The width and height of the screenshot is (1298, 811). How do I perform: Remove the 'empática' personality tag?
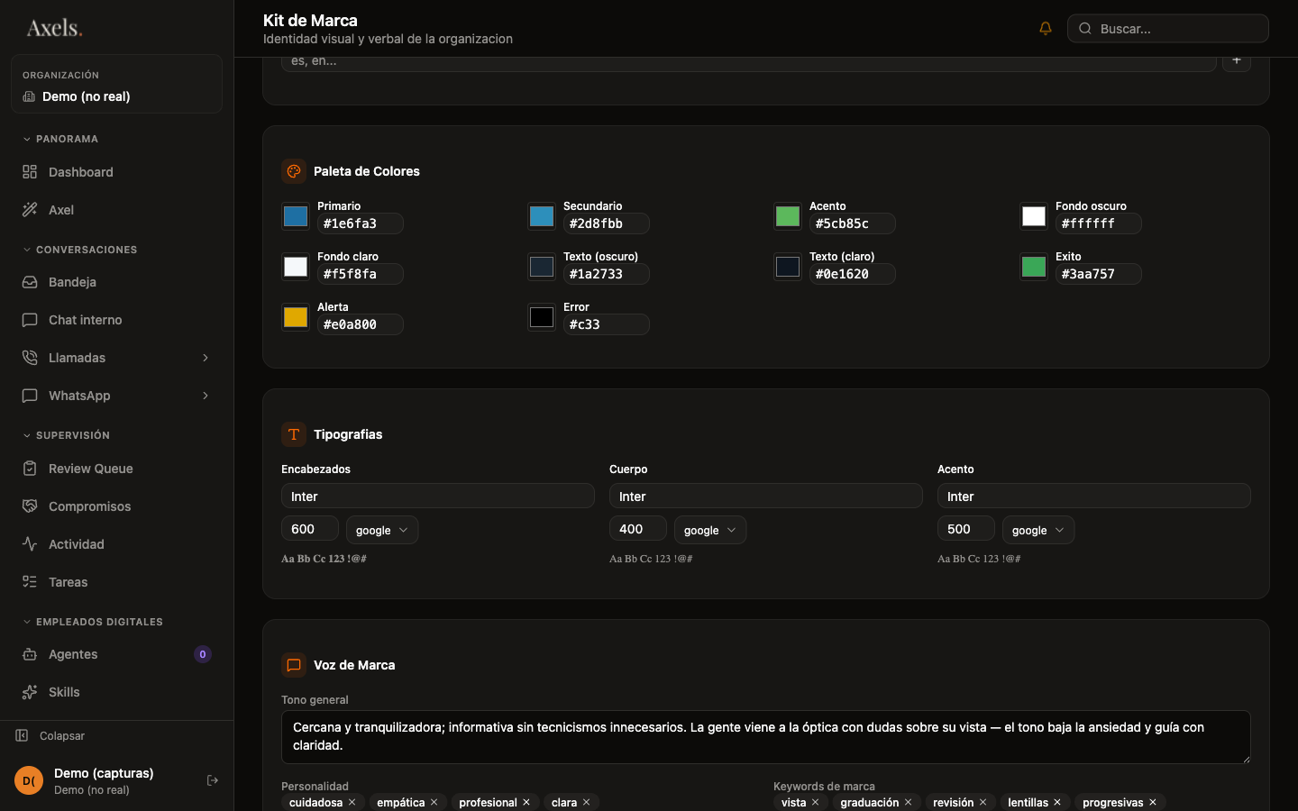[434, 802]
